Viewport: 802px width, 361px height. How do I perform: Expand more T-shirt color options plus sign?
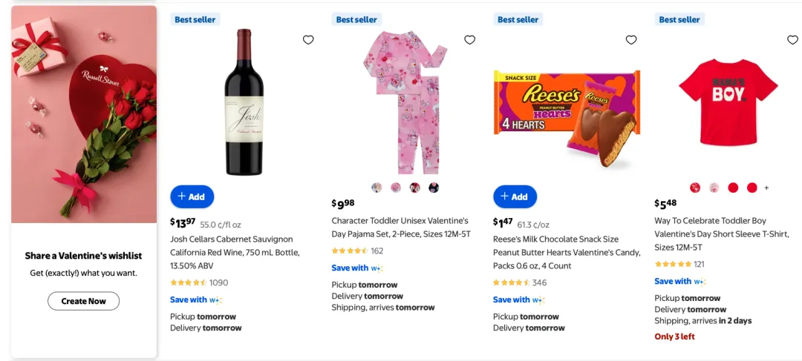click(x=766, y=188)
